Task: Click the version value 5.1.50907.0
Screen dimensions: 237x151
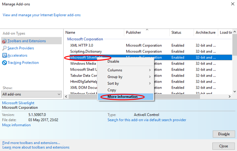Action: click(37, 115)
